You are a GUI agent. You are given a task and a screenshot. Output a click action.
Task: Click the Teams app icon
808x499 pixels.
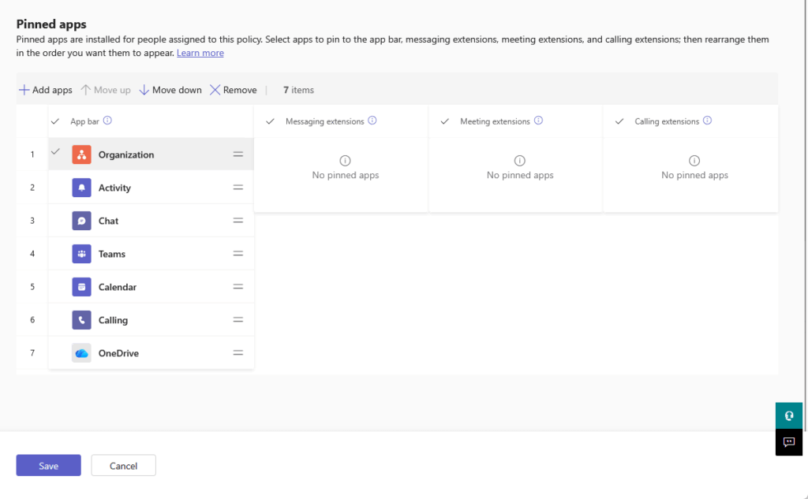pyautogui.click(x=81, y=254)
